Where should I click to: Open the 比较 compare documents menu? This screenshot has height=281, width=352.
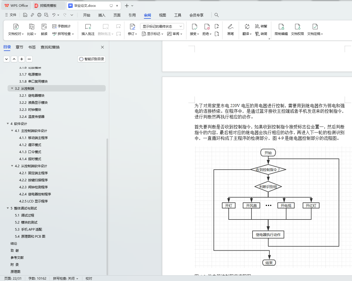[31, 30]
